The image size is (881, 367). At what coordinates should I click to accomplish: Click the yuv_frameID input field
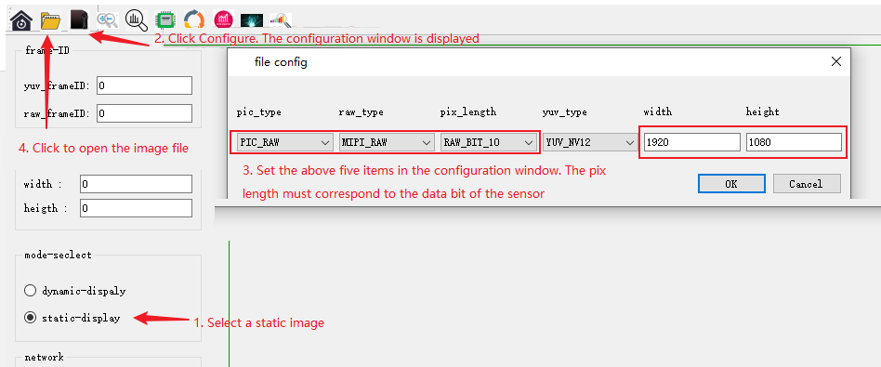click(144, 85)
